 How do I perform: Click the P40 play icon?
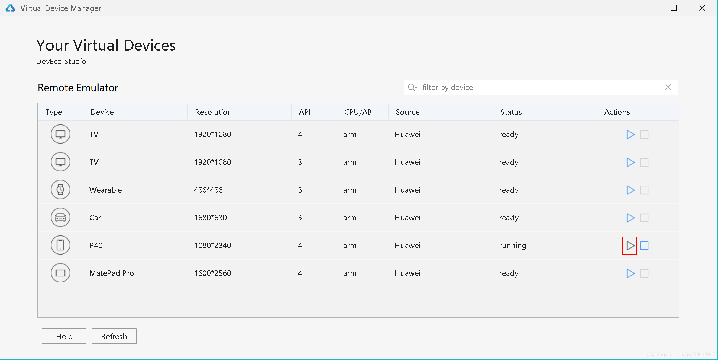(x=630, y=246)
